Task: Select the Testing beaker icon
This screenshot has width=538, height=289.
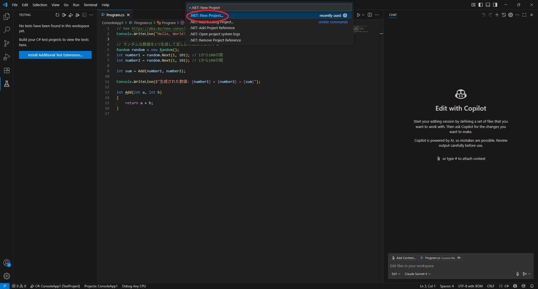Action: 7,84
